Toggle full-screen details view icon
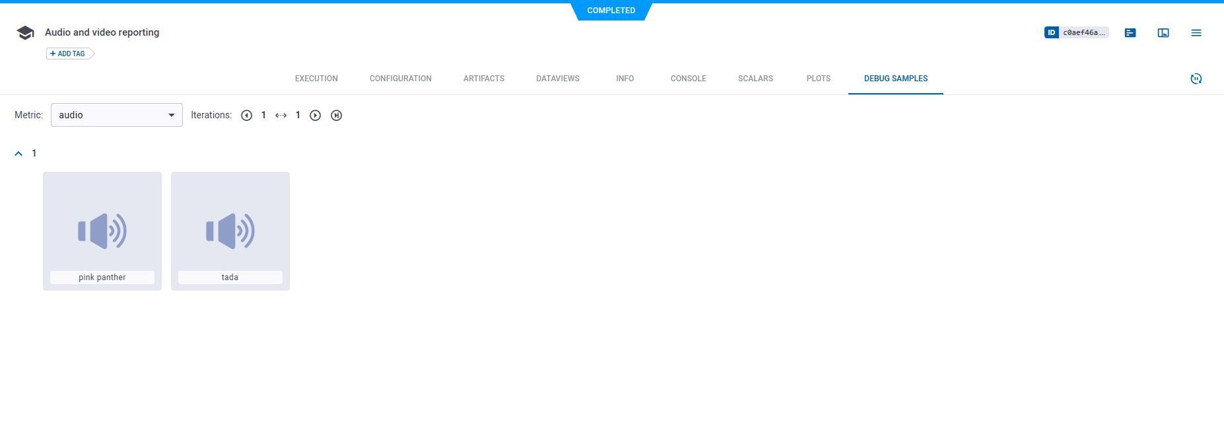1224x438 pixels. (x=1163, y=33)
